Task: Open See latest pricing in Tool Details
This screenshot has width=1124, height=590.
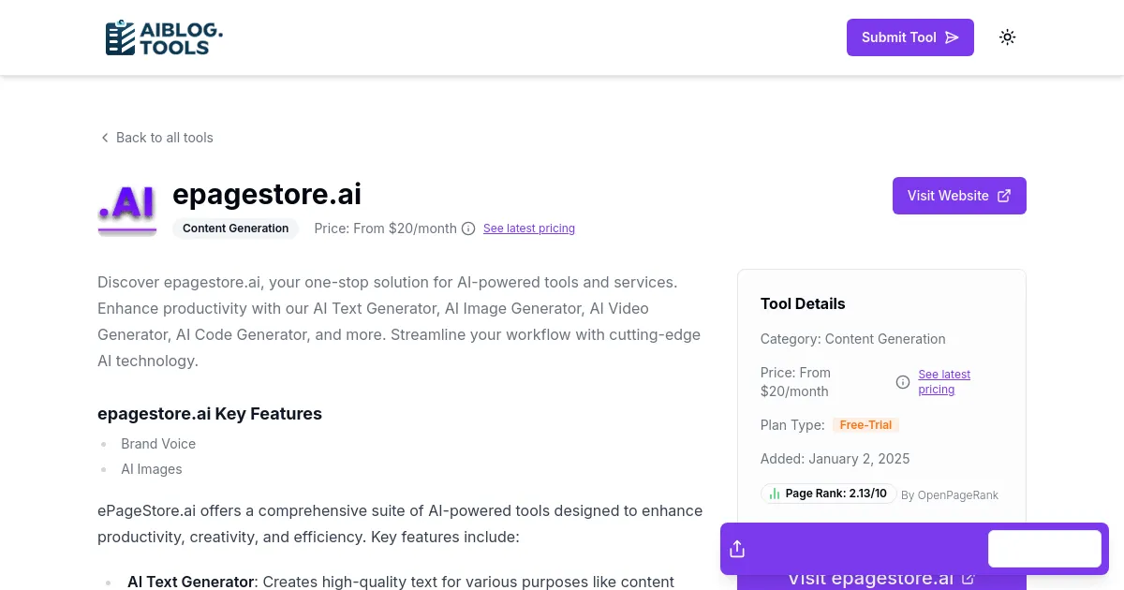Action: click(x=943, y=381)
